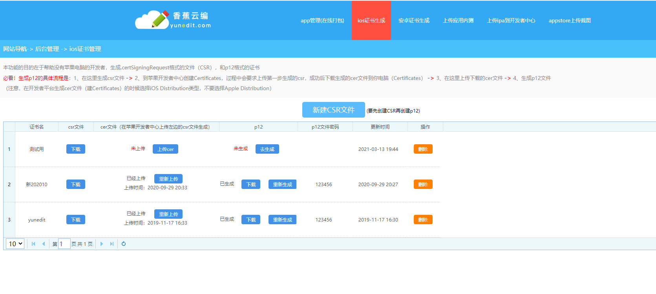
Task: Click 重新上传 cer for yunedit
Action: [x=168, y=214]
